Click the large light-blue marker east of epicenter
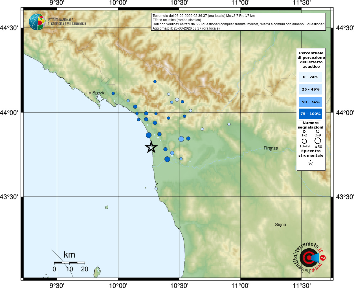Image resolution: width=354 pixels, height=288 pixels. coord(181,139)
